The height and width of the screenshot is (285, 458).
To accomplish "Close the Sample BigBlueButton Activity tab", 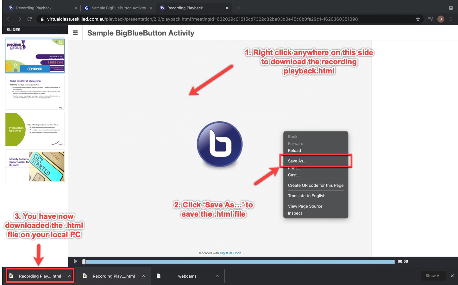I will [x=151, y=8].
